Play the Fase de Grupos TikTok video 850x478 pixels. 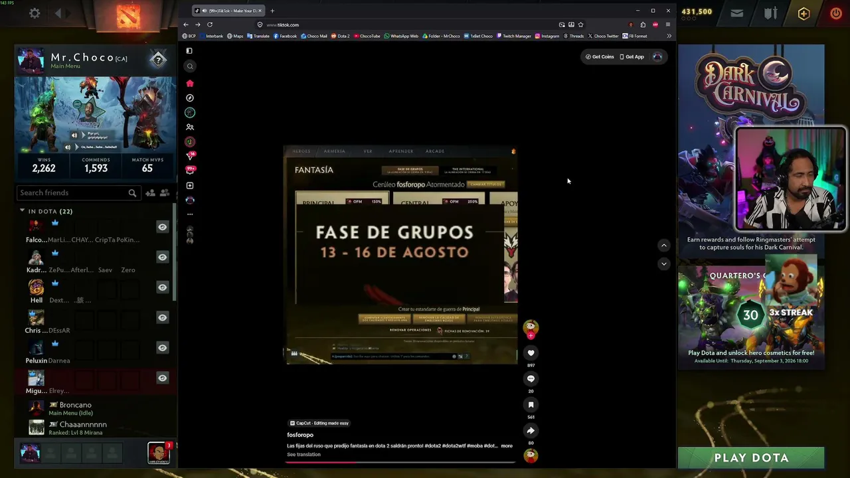[x=401, y=255]
